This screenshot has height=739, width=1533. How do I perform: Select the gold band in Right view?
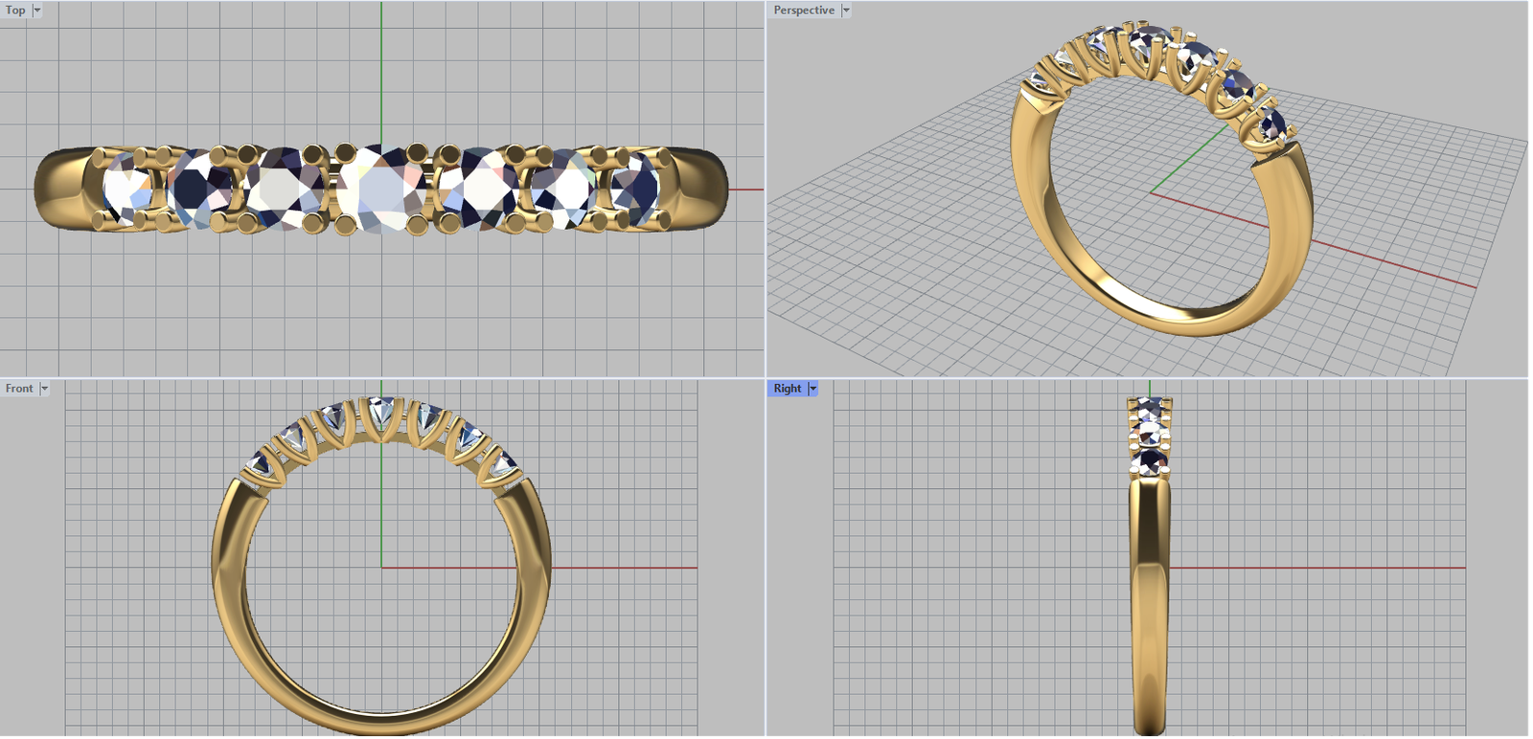[1150, 593]
